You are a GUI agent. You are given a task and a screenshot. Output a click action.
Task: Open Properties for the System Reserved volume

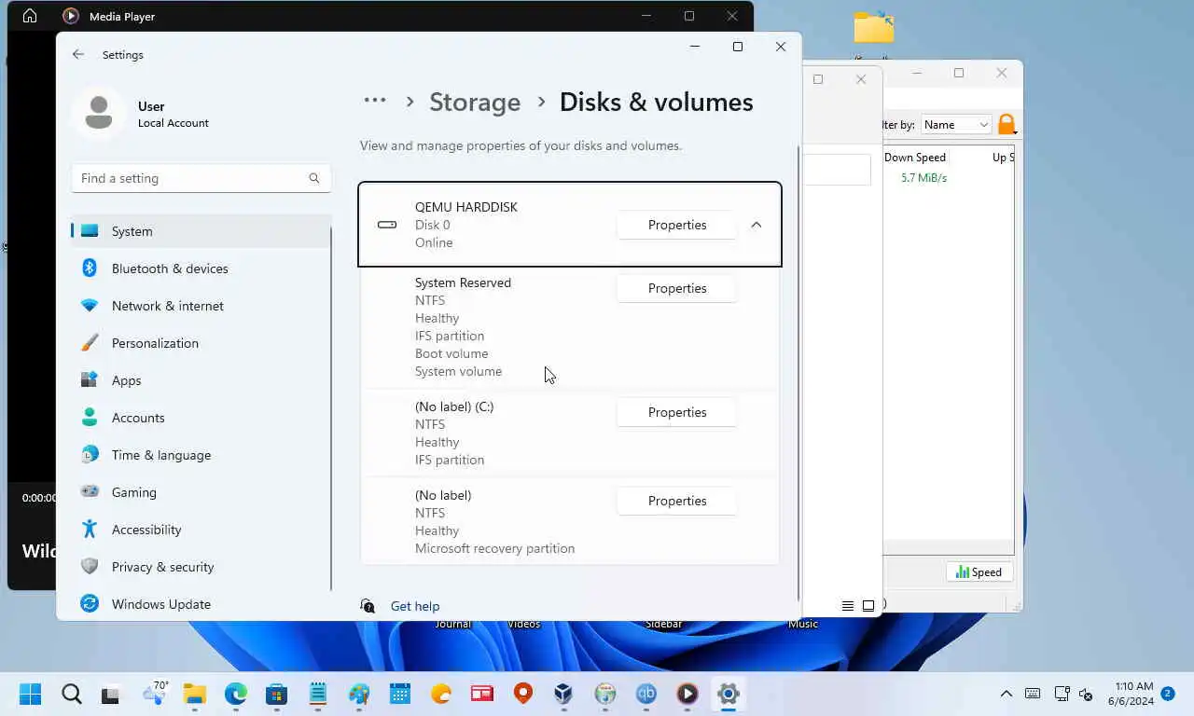[677, 288]
